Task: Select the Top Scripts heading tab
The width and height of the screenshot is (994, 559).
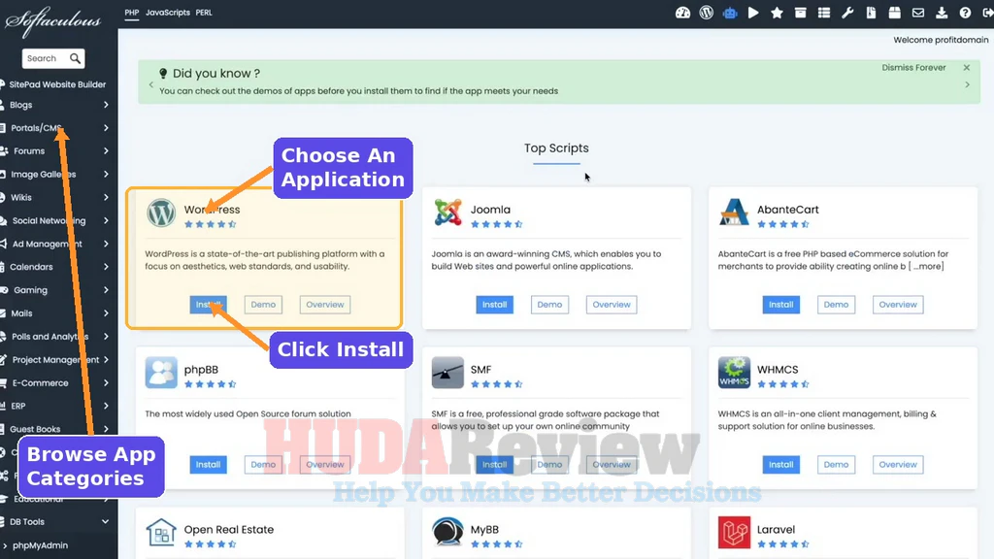Action: 556,148
